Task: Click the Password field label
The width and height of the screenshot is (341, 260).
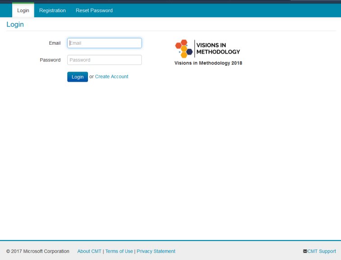Action: click(x=50, y=60)
